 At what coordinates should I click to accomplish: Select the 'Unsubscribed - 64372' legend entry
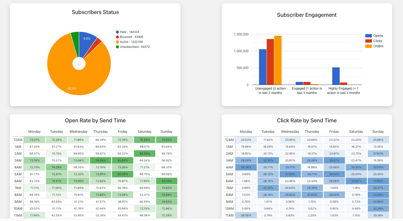pyautogui.click(x=133, y=47)
